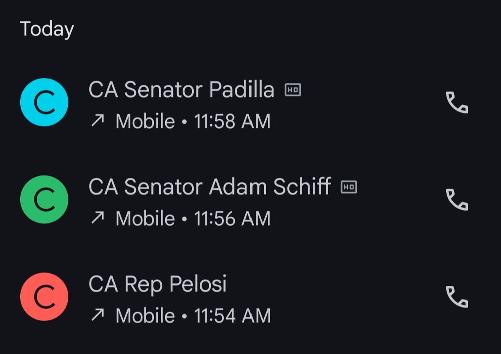Tap the call icon next to CA Rep Pelosi

click(457, 296)
